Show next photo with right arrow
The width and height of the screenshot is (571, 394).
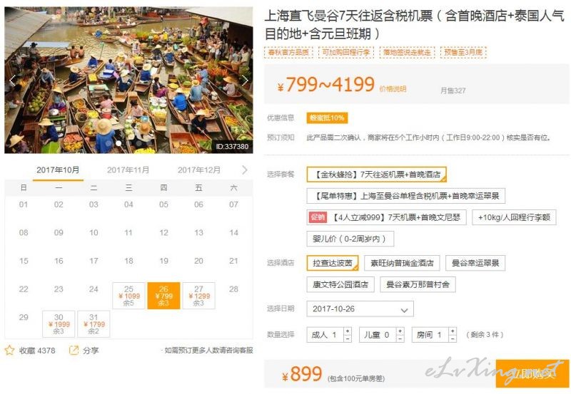point(245,81)
